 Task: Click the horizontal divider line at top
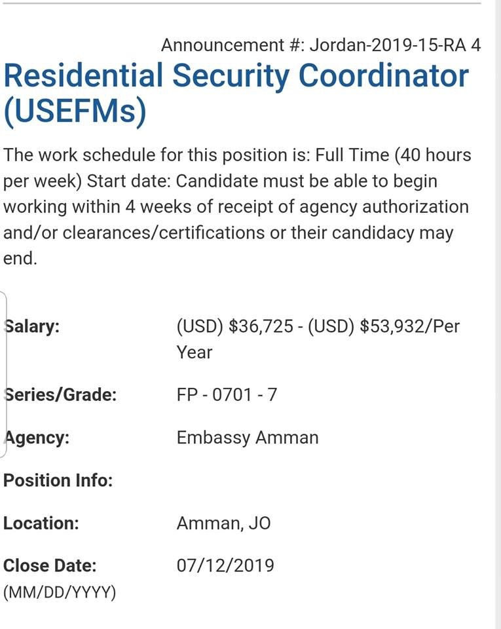tap(241, 3)
